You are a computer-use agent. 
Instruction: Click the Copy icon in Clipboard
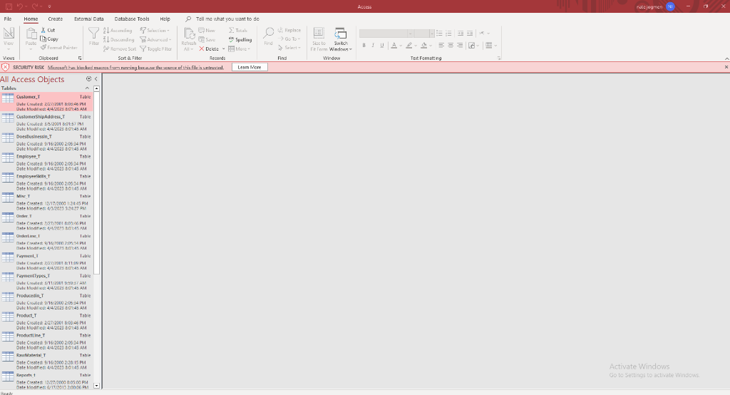coord(43,39)
